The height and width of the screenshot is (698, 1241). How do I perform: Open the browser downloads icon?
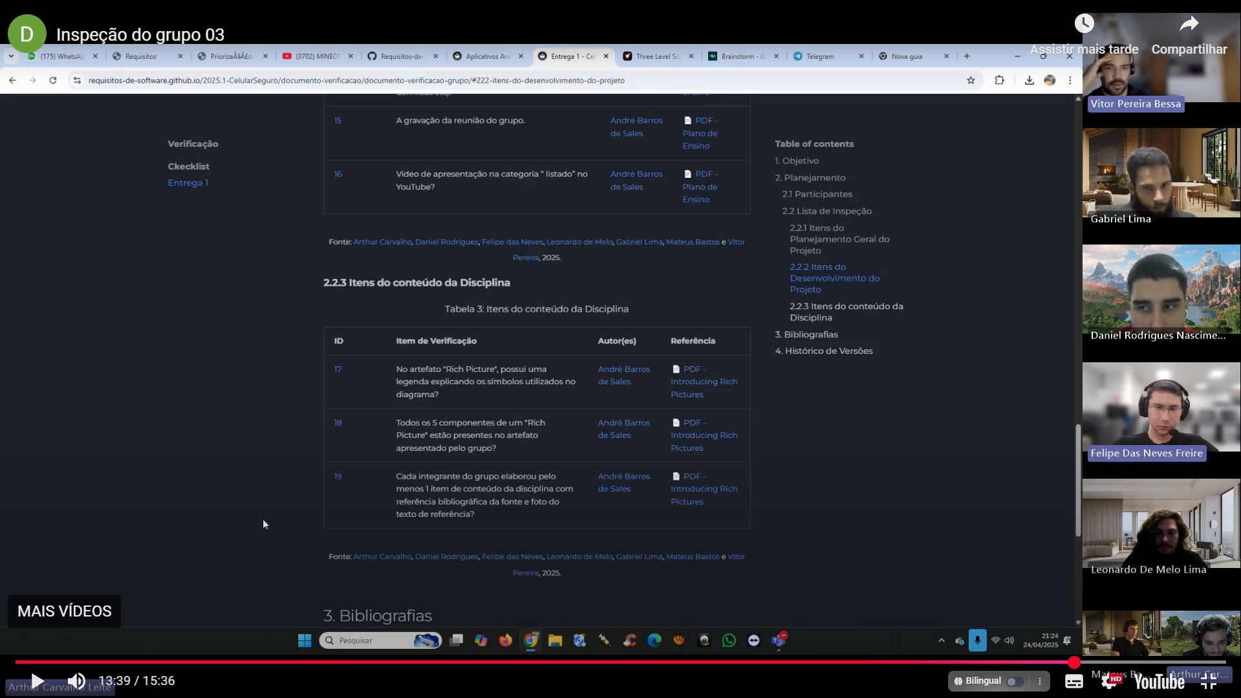[1029, 80]
